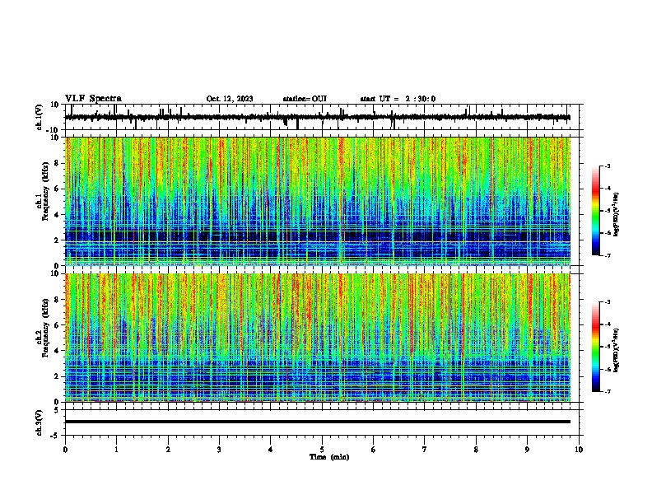Image resolution: width=652 pixels, height=504 pixels.
Task: Click inside the ch.2 spectrogram plot
Action: pos(318,338)
